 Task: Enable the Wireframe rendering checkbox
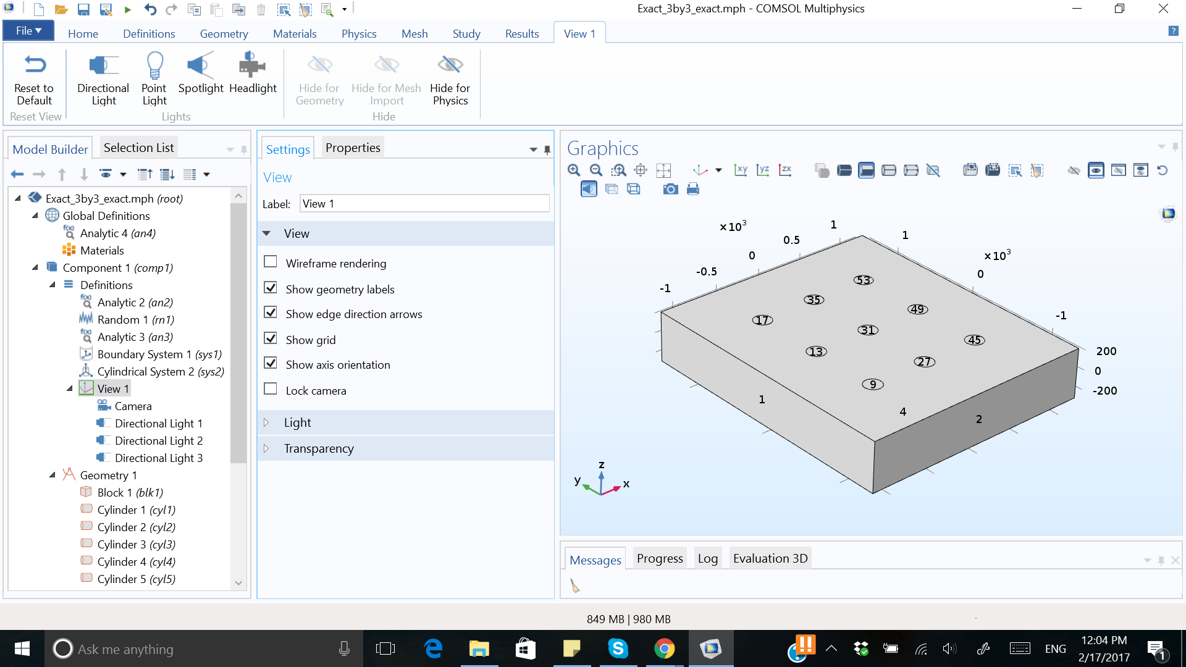(271, 262)
